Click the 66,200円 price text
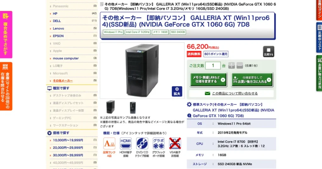 click(x=203, y=47)
